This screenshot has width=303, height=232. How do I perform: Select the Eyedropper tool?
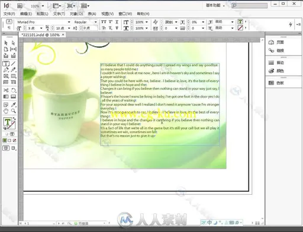[x=13, y=105]
